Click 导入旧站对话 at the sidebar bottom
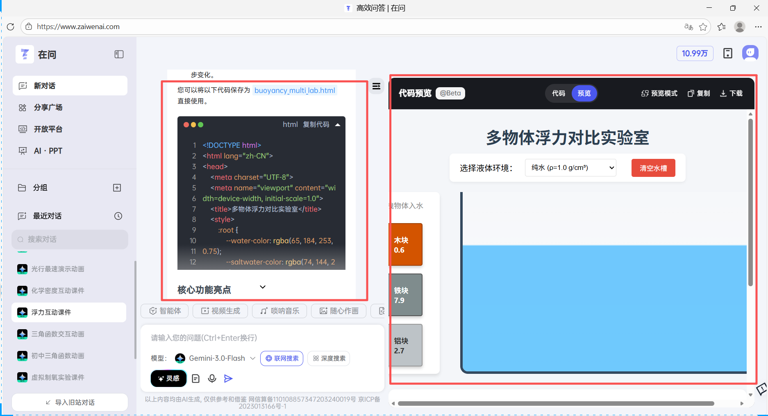This screenshot has width=768, height=416. (70, 402)
